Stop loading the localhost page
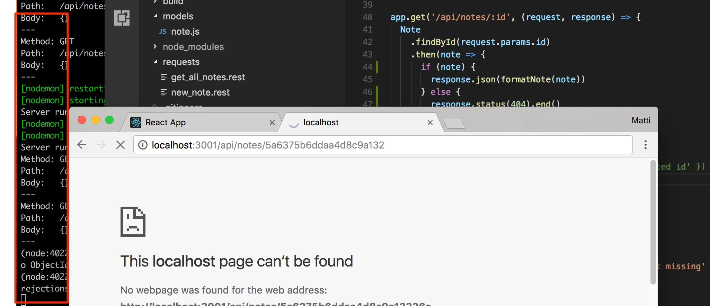 (x=121, y=145)
